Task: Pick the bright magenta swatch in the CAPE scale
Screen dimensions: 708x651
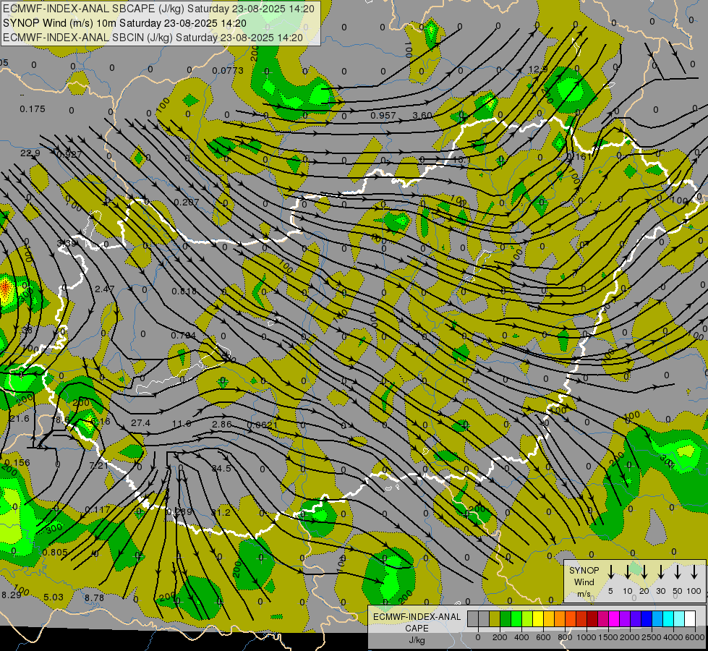Action: [x=614, y=618]
